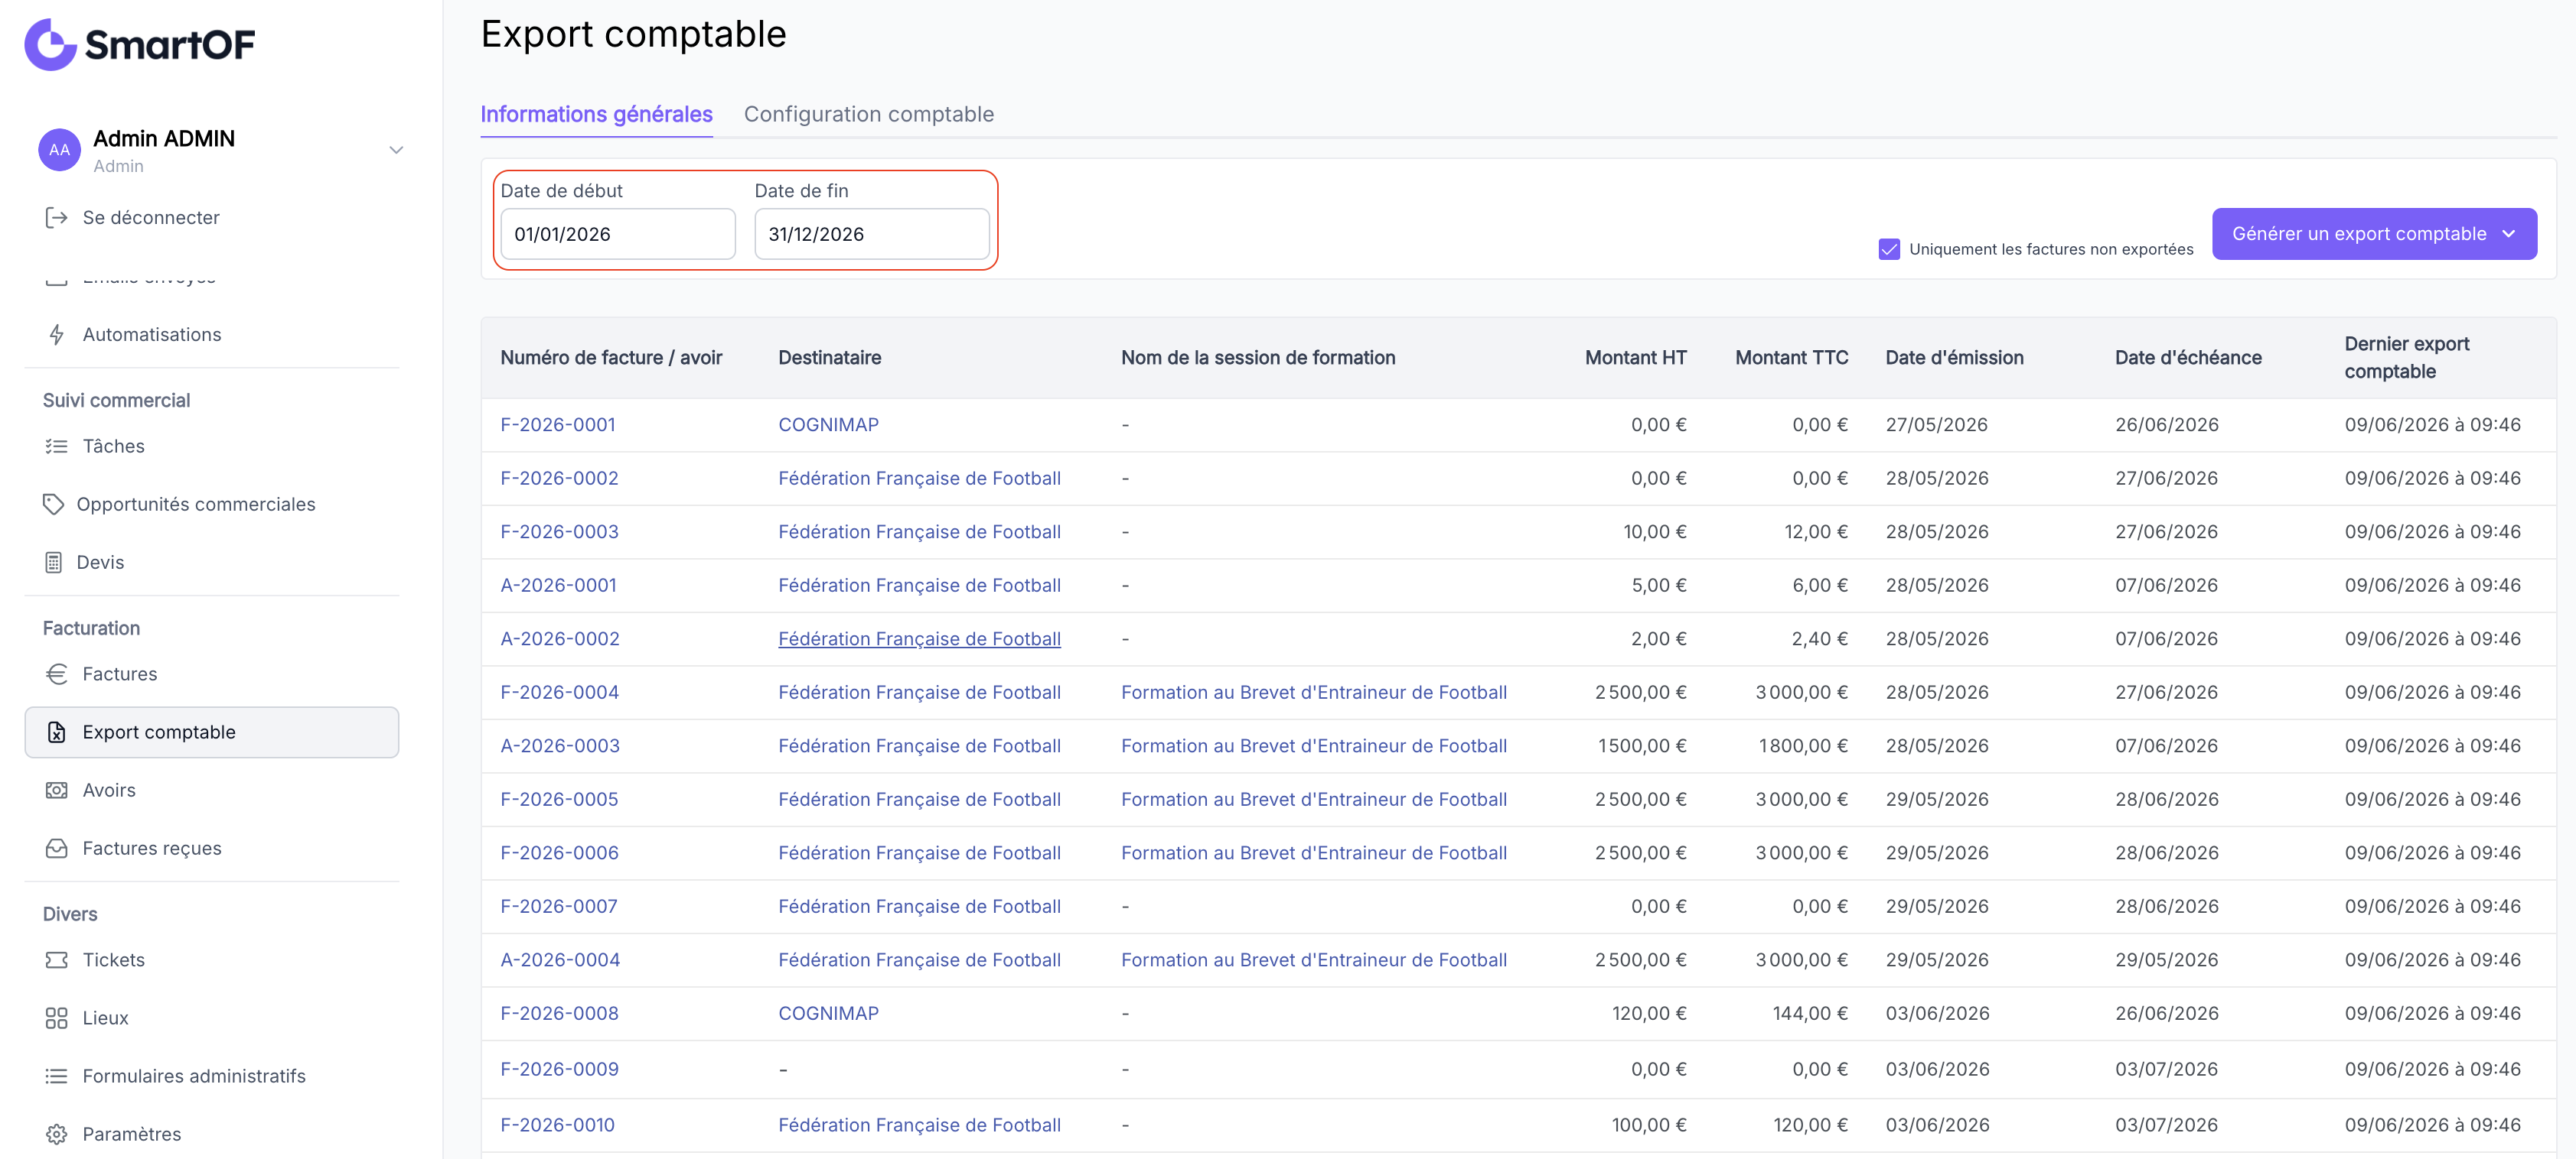The width and height of the screenshot is (2576, 1159).
Task: Open invoice F-2026-0009
Action: [559, 1069]
